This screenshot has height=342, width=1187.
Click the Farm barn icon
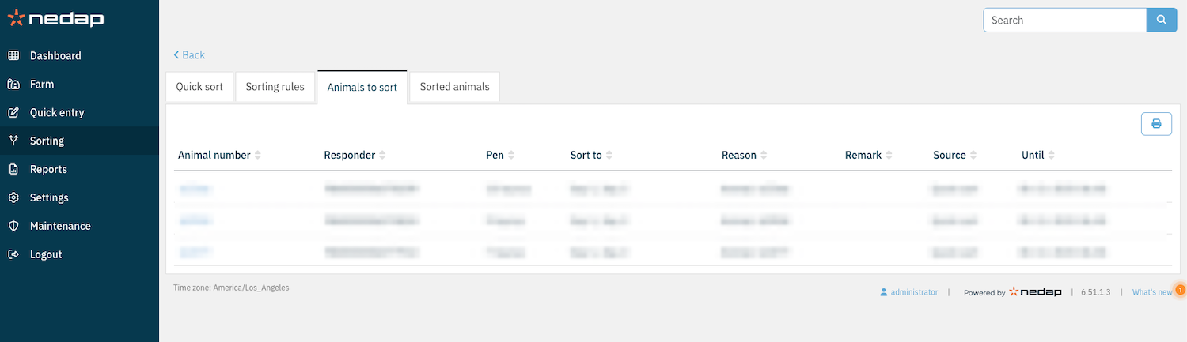pyautogui.click(x=13, y=85)
